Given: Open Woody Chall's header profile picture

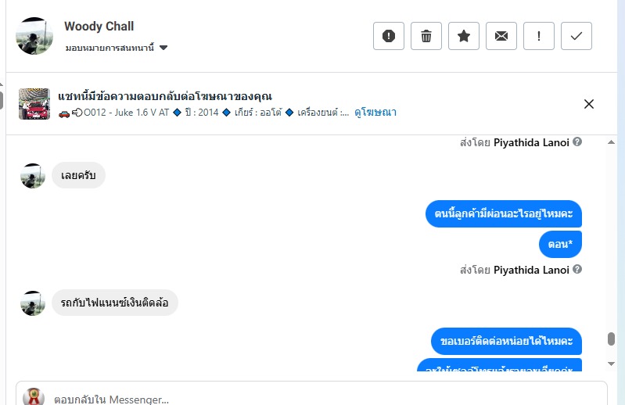Looking at the screenshot, I should click(x=34, y=36).
